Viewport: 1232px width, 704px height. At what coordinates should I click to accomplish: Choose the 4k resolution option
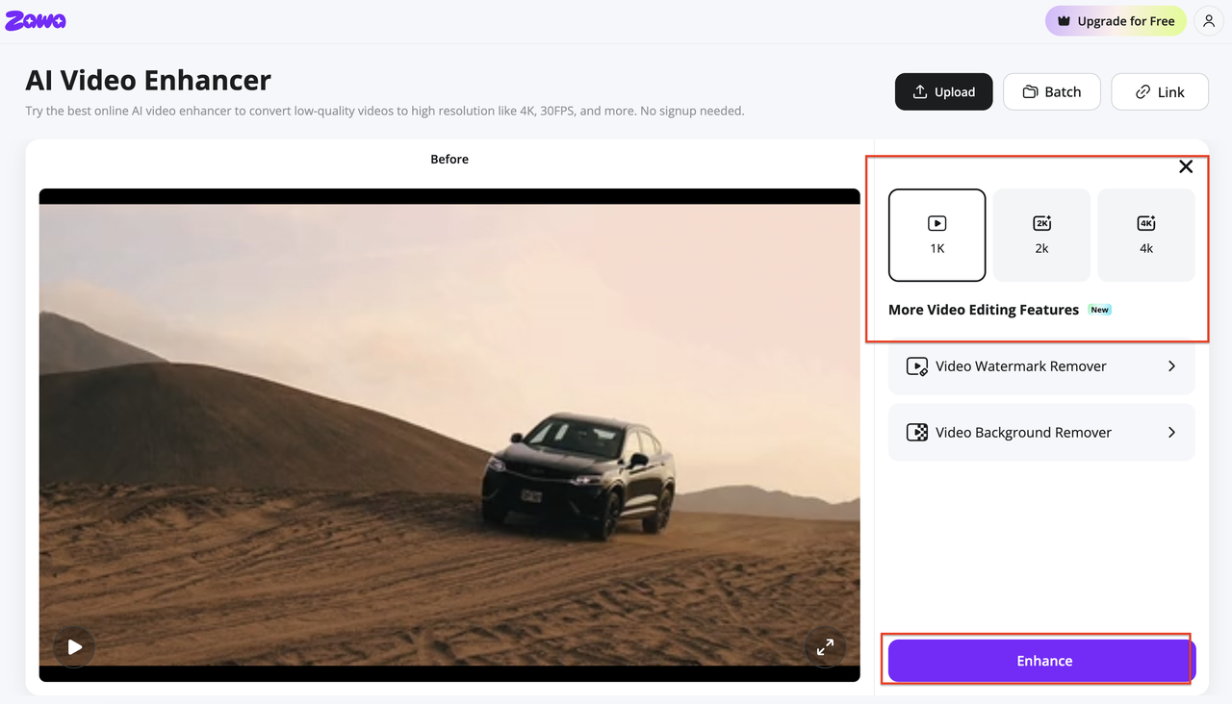[x=1146, y=235]
